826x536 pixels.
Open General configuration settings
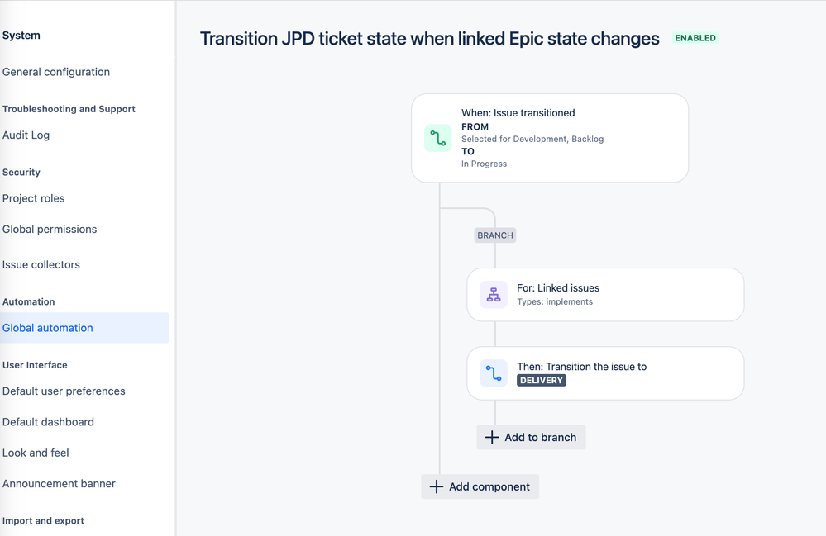56,72
